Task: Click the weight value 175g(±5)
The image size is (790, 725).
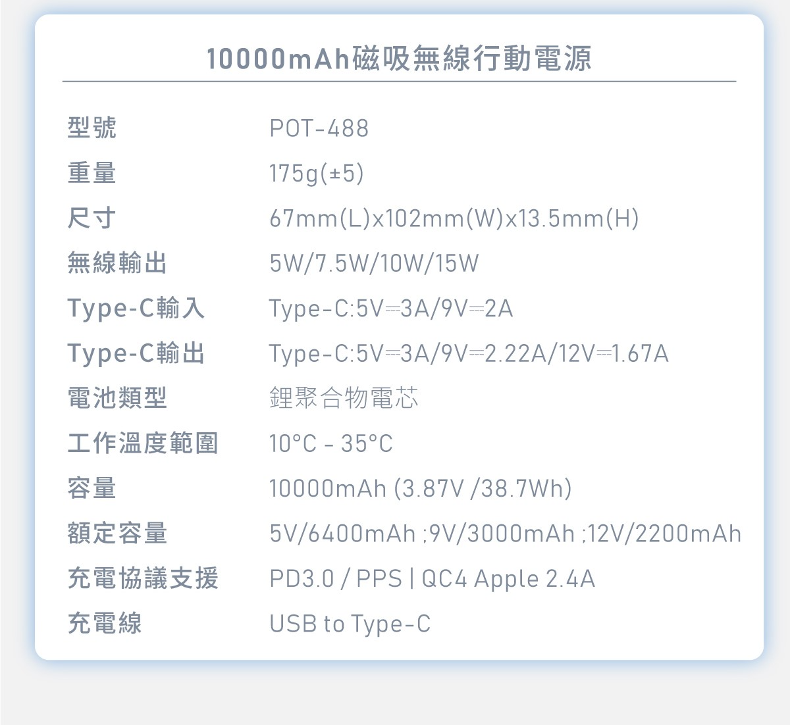Action: pyautogui.click(x=317, y=173)
